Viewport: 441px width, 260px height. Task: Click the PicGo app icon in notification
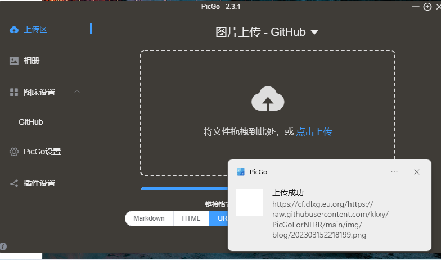(x=241, y=172)
